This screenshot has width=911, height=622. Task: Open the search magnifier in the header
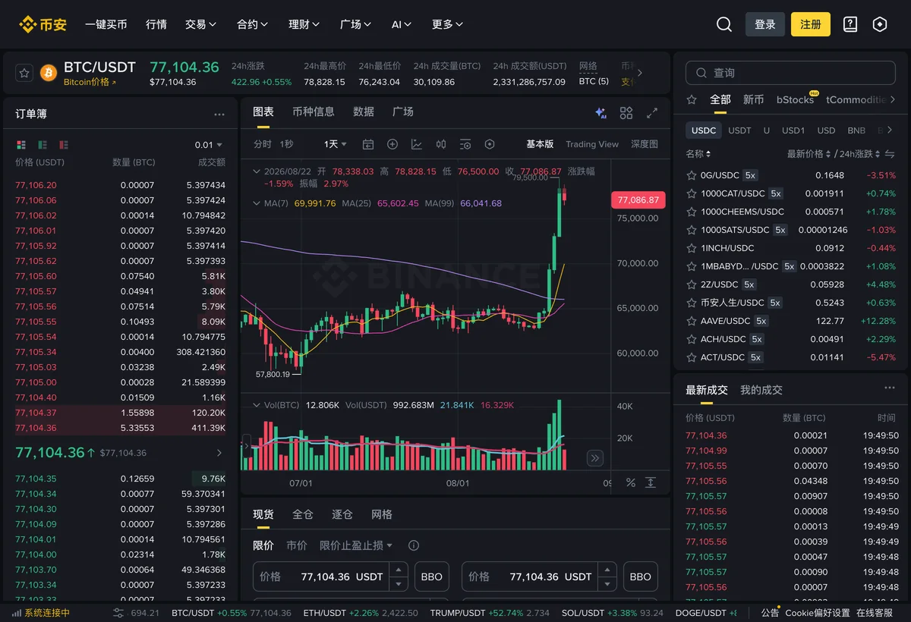coord(724,24)
